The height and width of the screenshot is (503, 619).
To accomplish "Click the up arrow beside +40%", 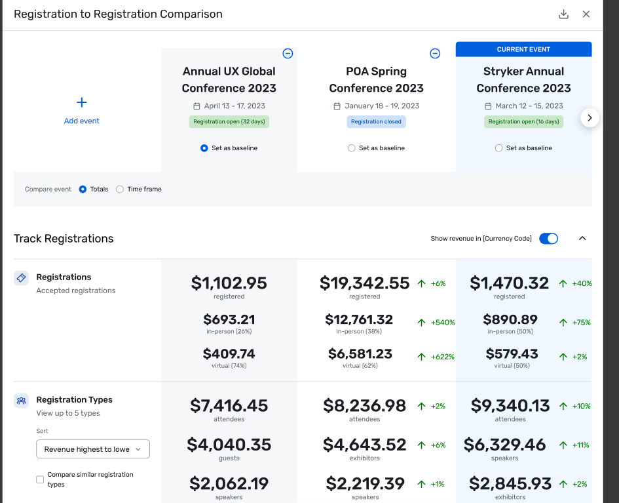I will 563,283.
